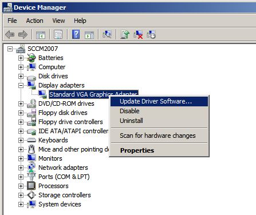This screenshot has height=215, width=256.
Task: Choose Properties in the context menu
Action: [159, 150]
